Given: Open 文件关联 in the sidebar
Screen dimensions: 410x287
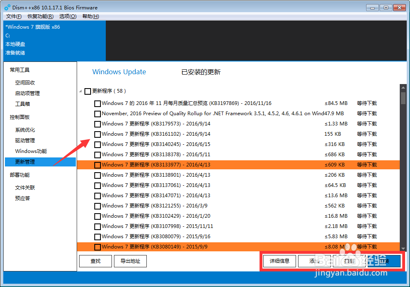Looking at the screenshot, I should (25, 188).
